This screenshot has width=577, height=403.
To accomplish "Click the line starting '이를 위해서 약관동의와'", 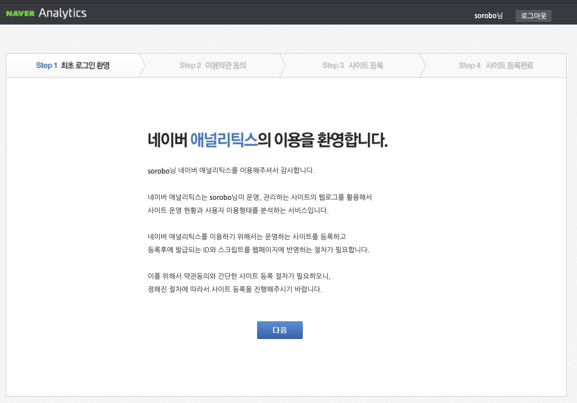I will tap(239, 276).
